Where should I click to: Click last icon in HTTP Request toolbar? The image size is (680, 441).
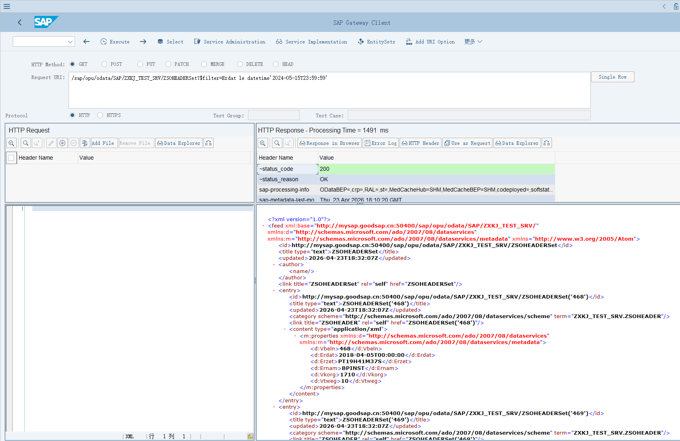click(209, 143)
